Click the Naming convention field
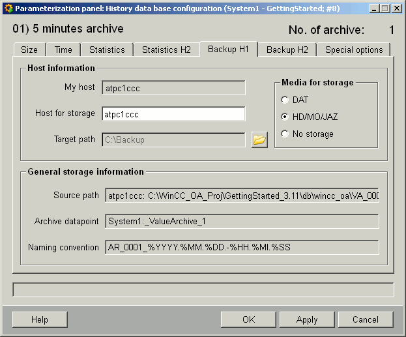Viewport: 406px width, 337px height. tap(242, 248)
